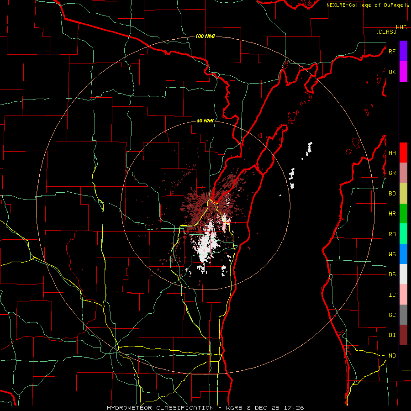
Task: Click the HA legend label
Action: point(392,153)
